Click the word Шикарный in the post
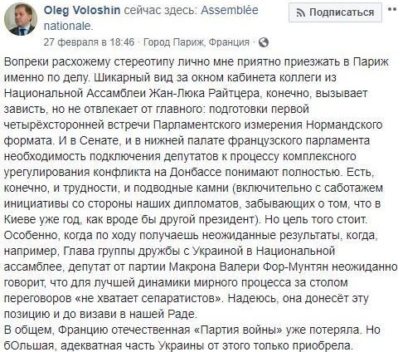 click(117, 77)
